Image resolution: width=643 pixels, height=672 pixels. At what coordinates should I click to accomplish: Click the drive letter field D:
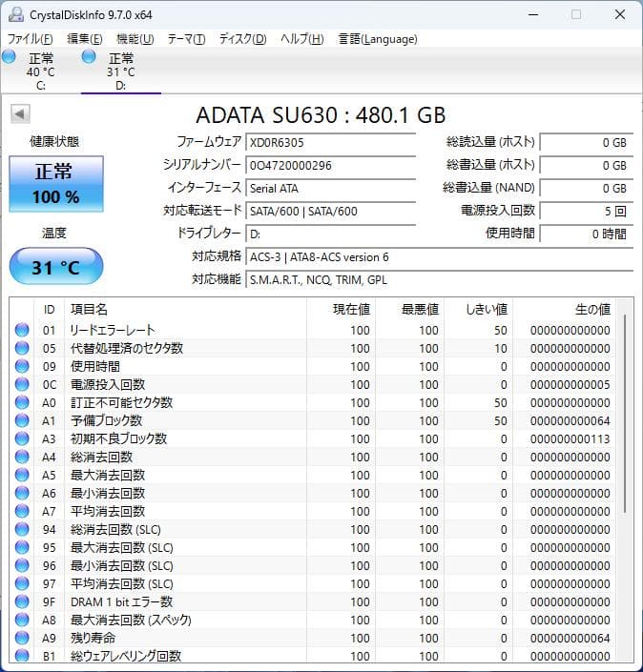pyautogui.click(x=330, y=234)
